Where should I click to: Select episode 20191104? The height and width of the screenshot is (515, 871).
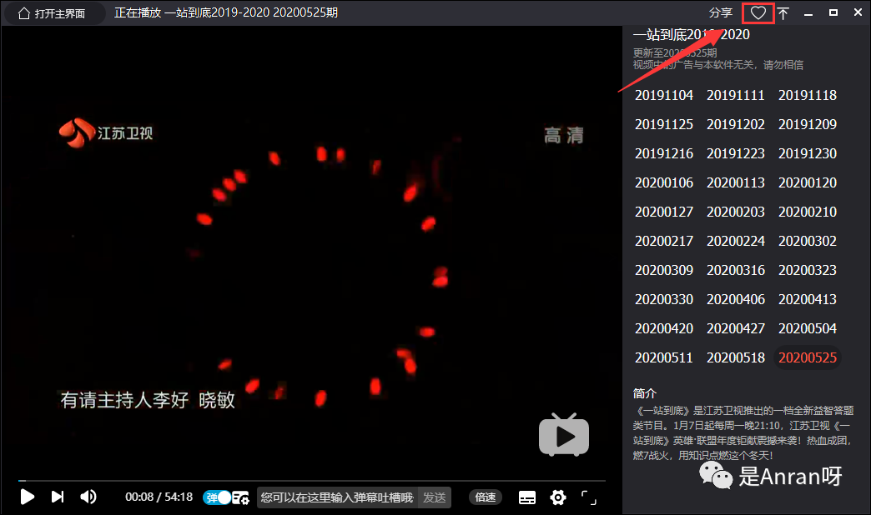(x=664, y=96)
